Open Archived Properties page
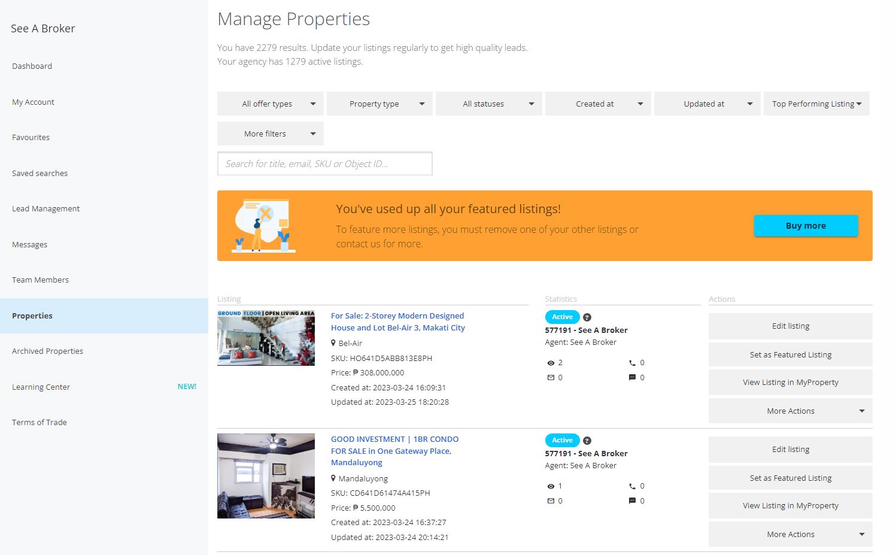The height and width of the screenshot is (555, 896). pos(104,351)
